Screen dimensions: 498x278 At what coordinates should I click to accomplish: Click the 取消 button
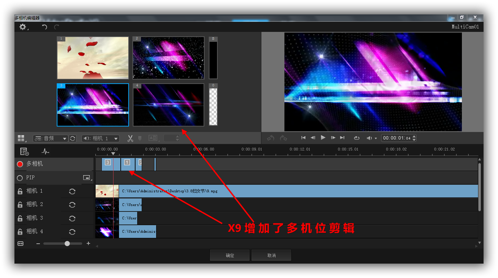(271, 255)
